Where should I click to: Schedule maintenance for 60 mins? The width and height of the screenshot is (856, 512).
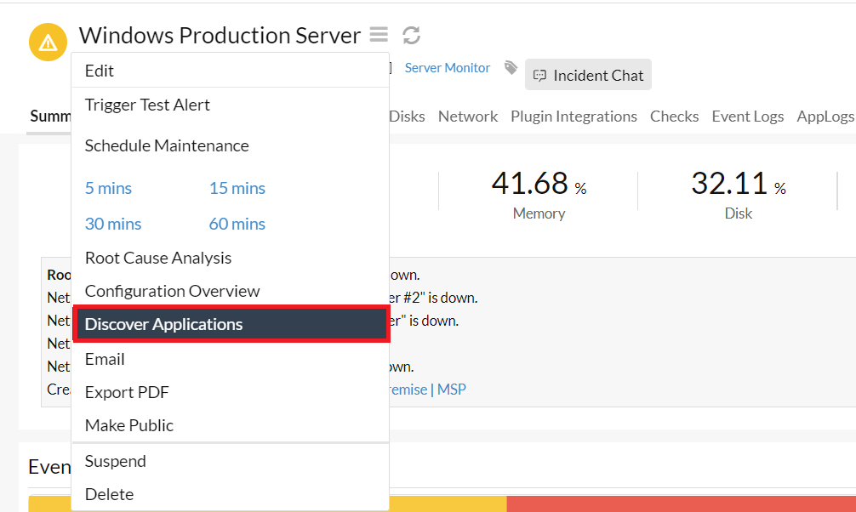point(237,224)
